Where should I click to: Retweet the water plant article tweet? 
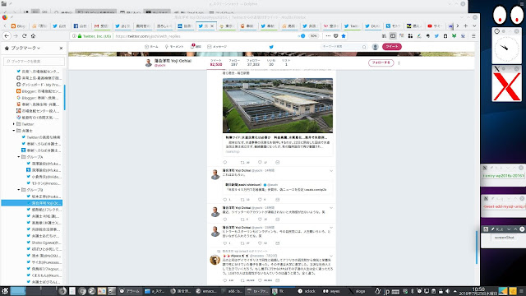(x=242, y=162)
